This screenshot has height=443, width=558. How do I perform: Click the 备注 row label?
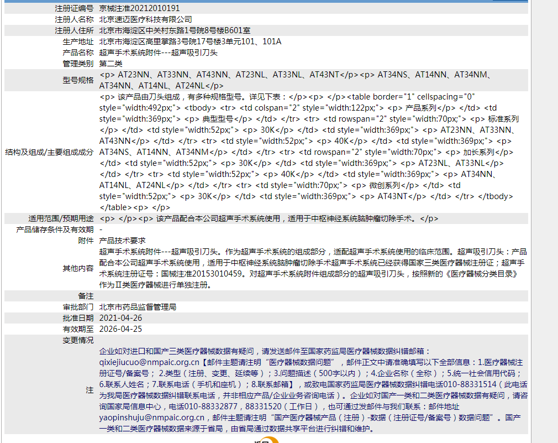tap(86, 296)
